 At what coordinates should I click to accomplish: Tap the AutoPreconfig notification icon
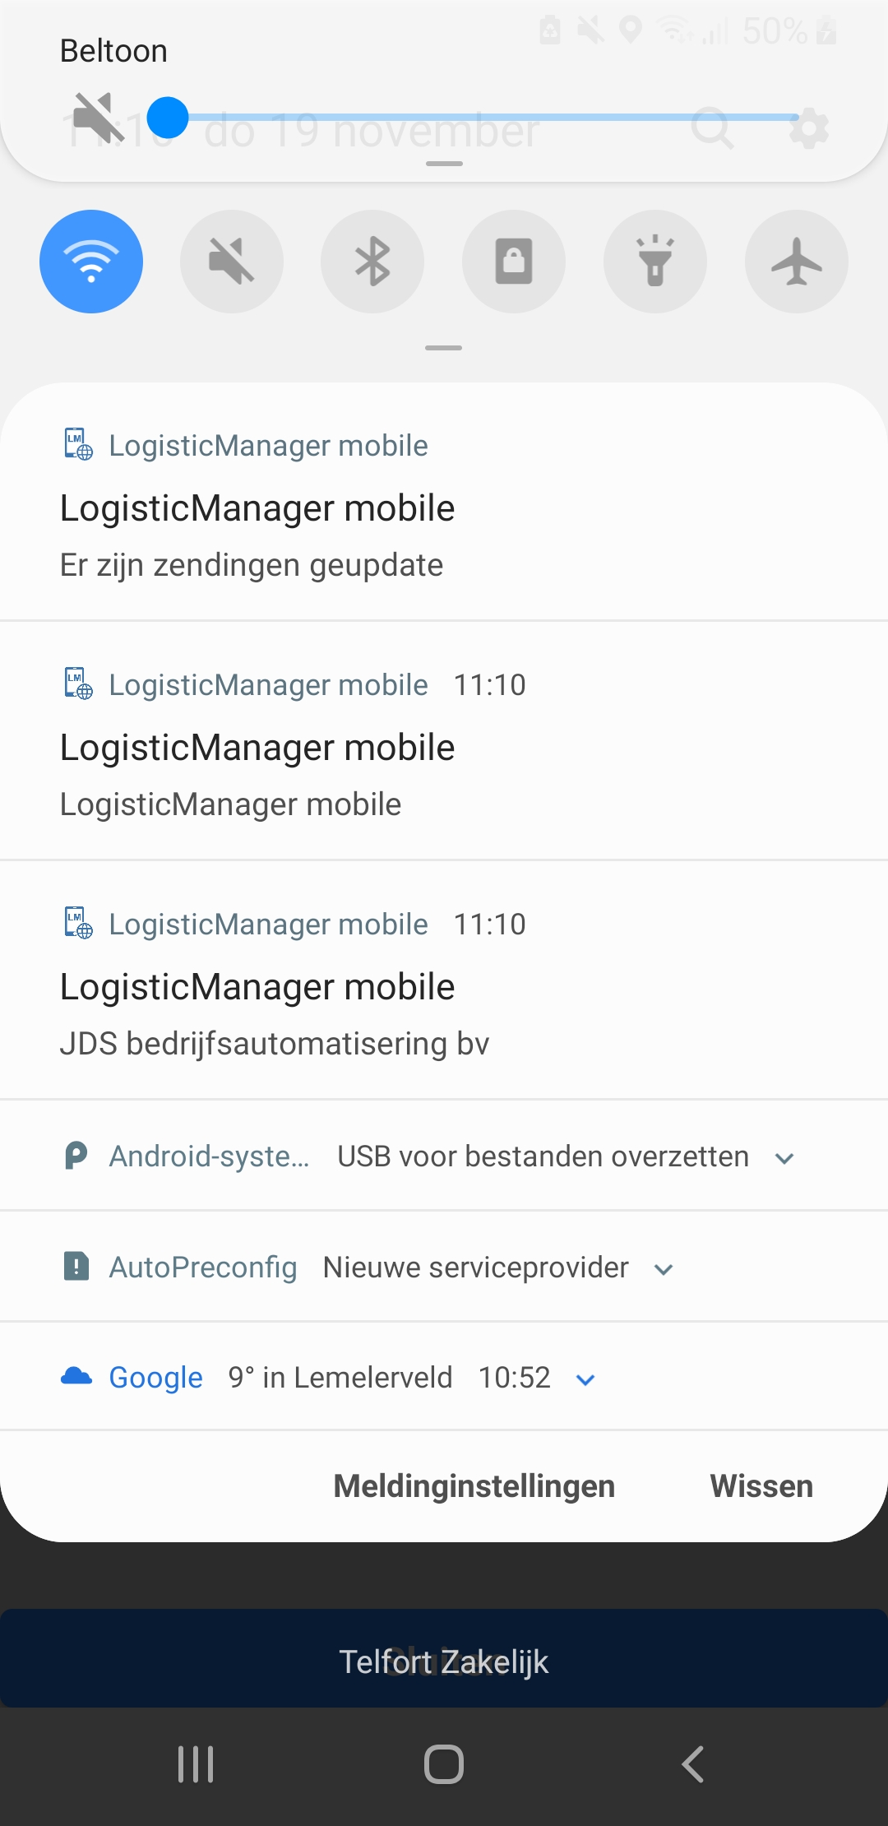76,1267
